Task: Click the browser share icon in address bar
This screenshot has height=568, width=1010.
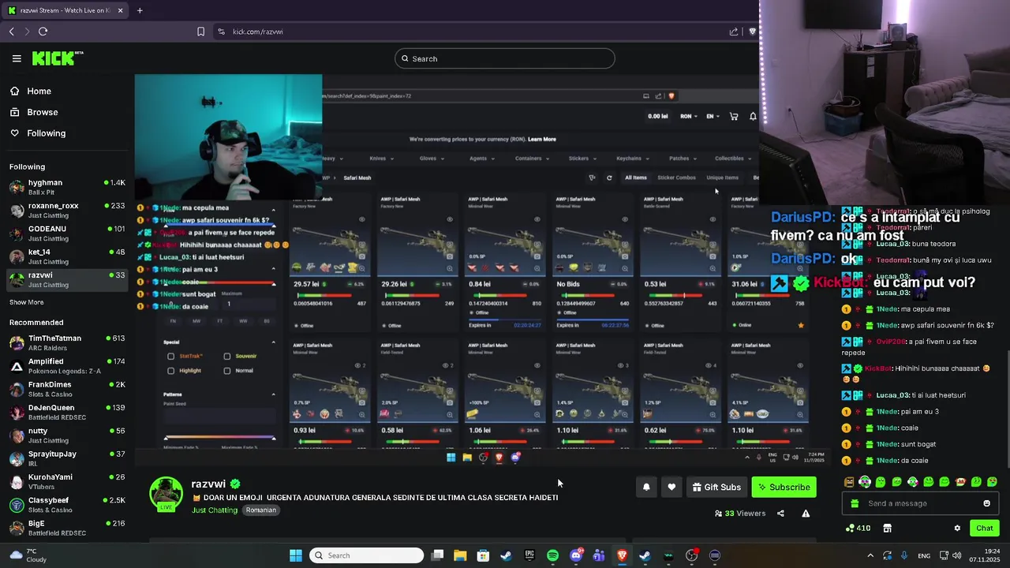Action: [x=734, y=32]
